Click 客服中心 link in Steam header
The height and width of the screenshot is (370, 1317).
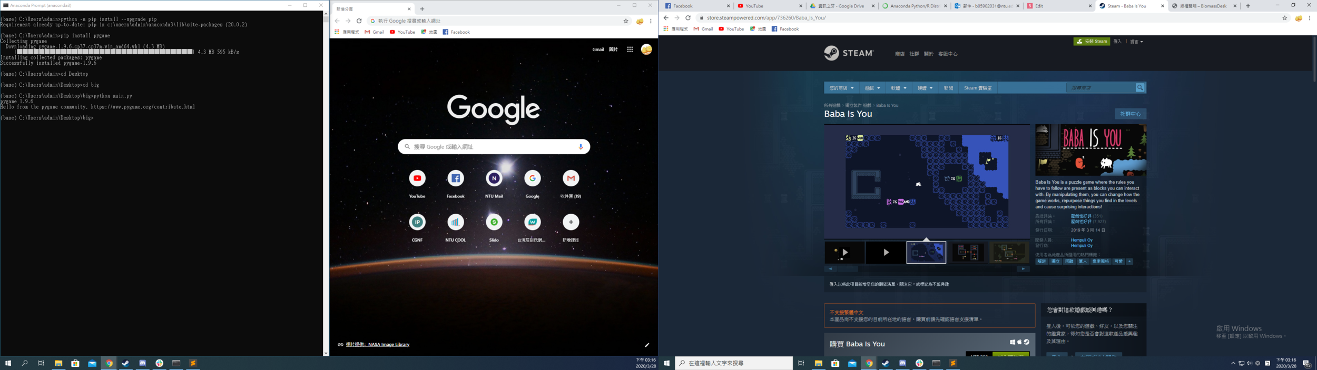(948, 54)
